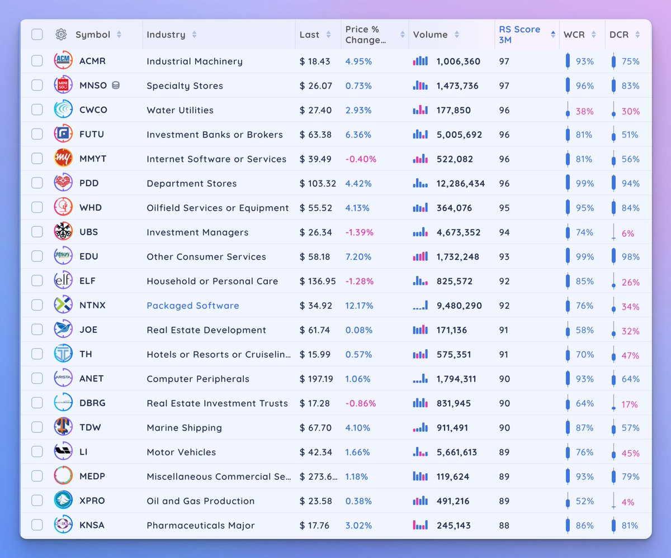Check the box for the ACMR row

pos(37,61)
